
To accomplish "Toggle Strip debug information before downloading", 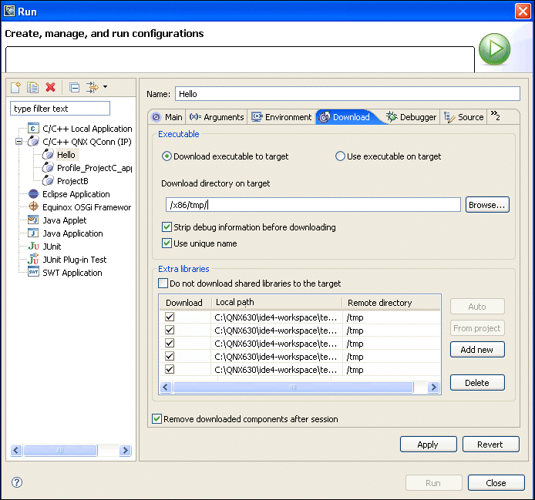I will tap(167, 227).
